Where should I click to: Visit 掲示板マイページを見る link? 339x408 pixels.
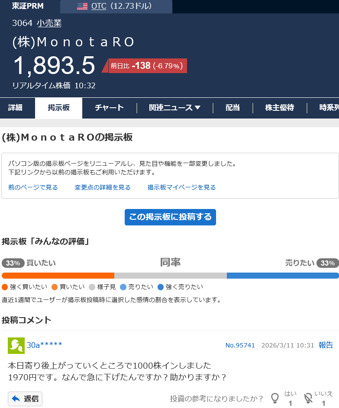tap(181, 187)
